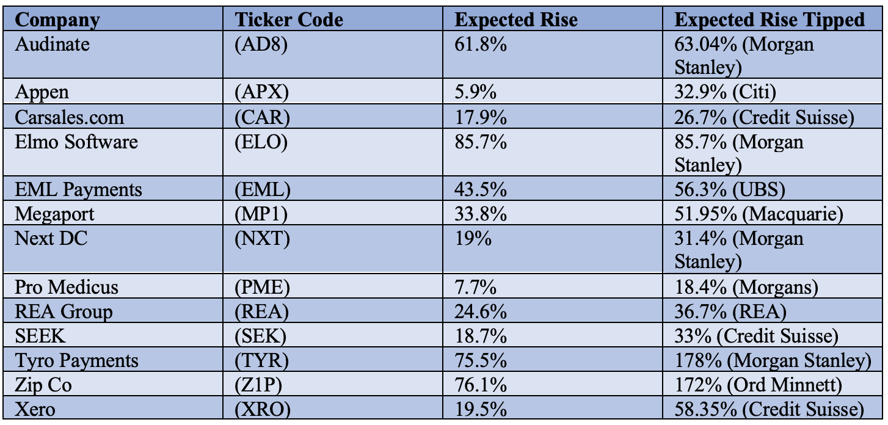Click the Xero company cell
The image size is (888, 425).
[35, 409]
